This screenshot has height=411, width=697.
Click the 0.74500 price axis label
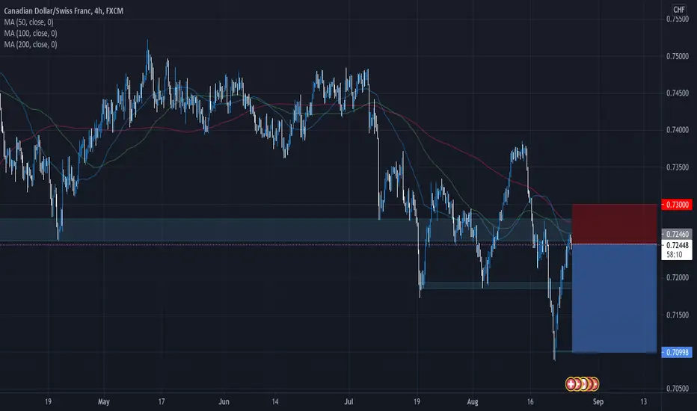pos(678,93)
